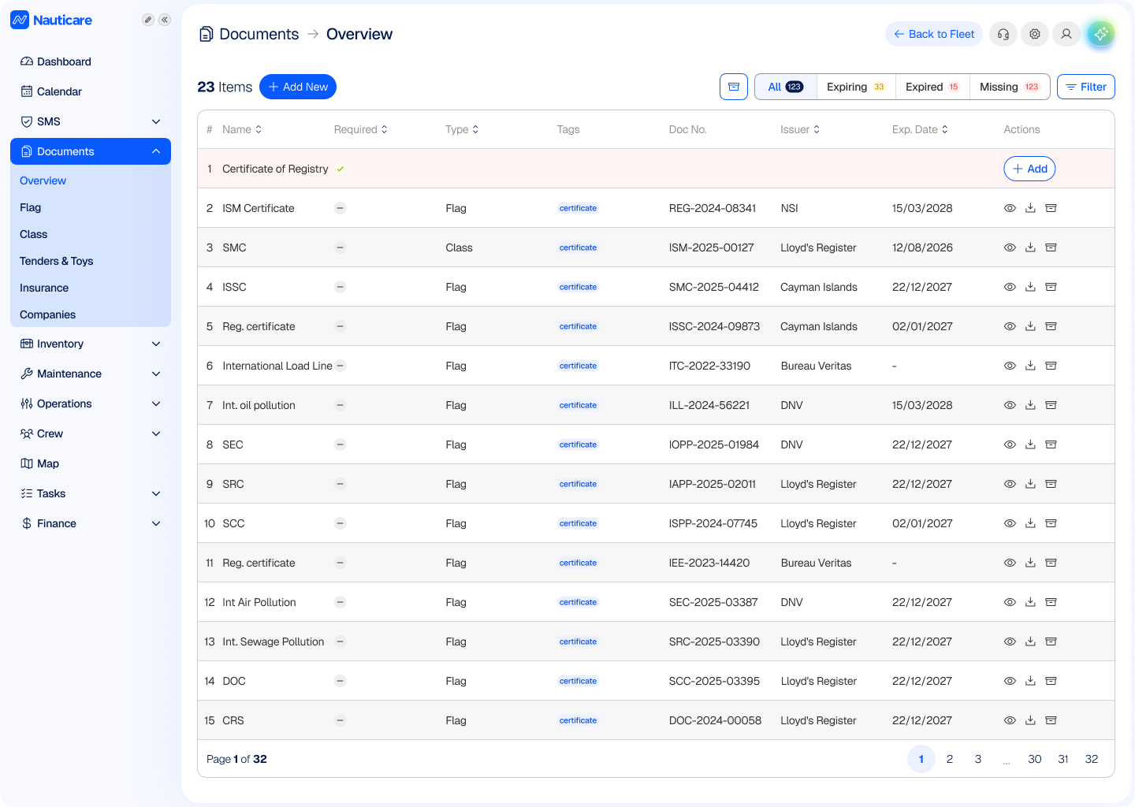Select the Missing tab
The image size is (1135, 807).
click(1010, 87)
